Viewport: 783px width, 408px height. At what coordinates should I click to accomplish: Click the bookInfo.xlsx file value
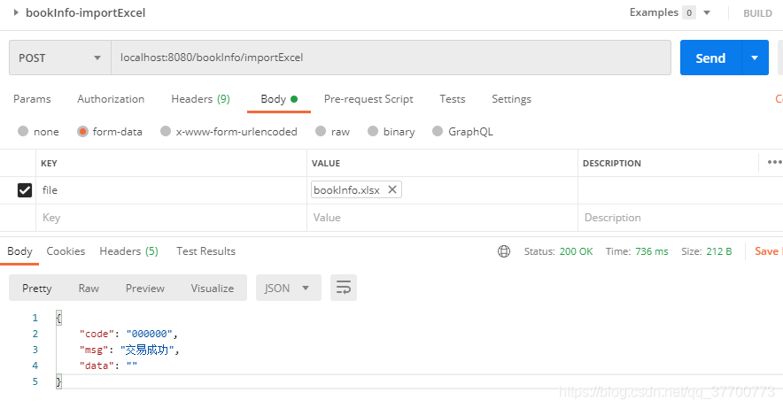(x=346, y=190)
